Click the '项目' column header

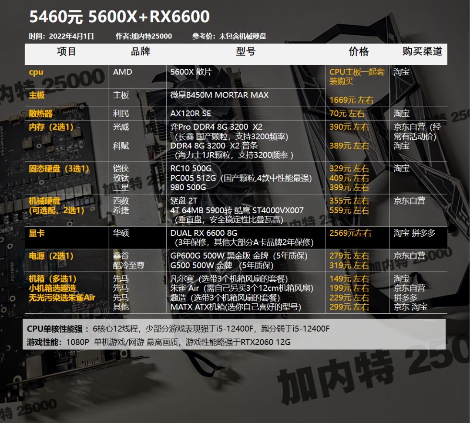pyautogui.click(x=67, y=51)
